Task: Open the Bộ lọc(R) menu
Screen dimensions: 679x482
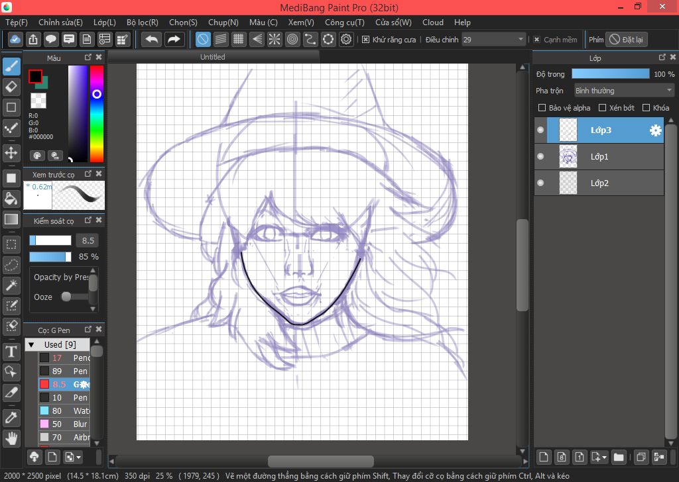Action: 143,22
